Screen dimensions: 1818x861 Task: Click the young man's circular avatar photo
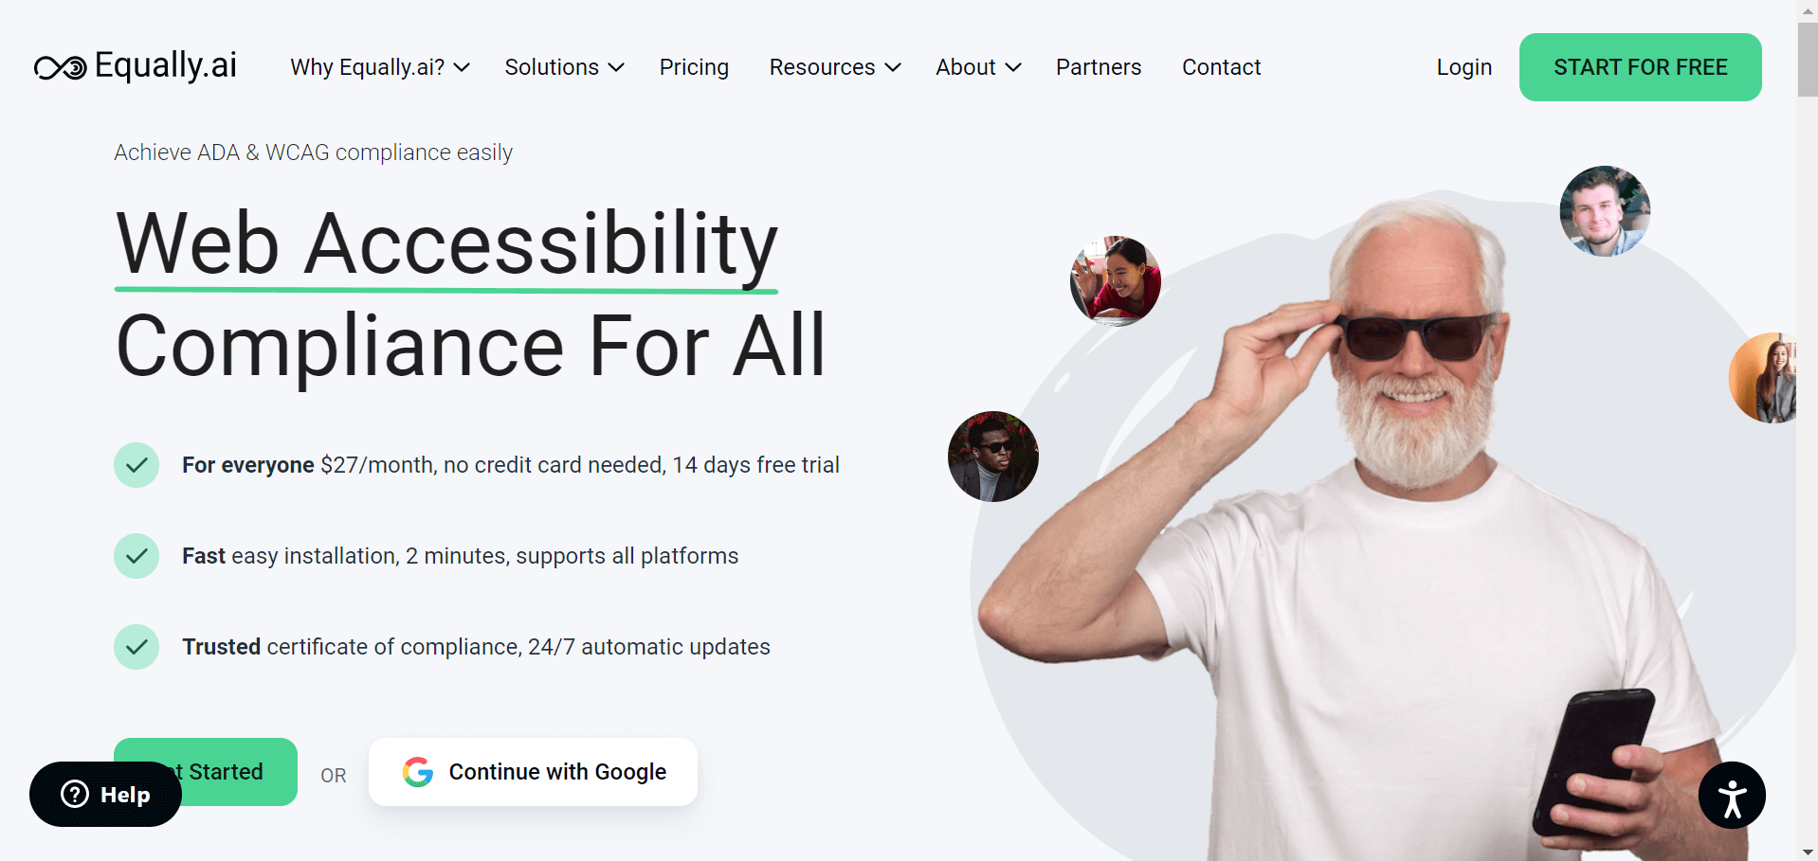point(1605,211)
